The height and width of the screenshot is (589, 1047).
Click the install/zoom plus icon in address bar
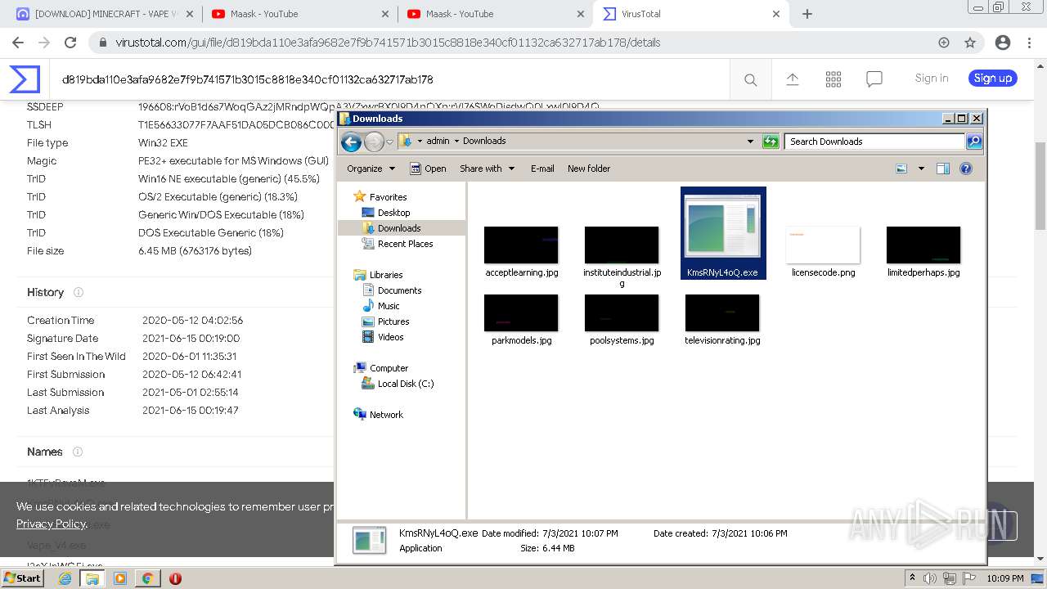(x=944, y=43)
